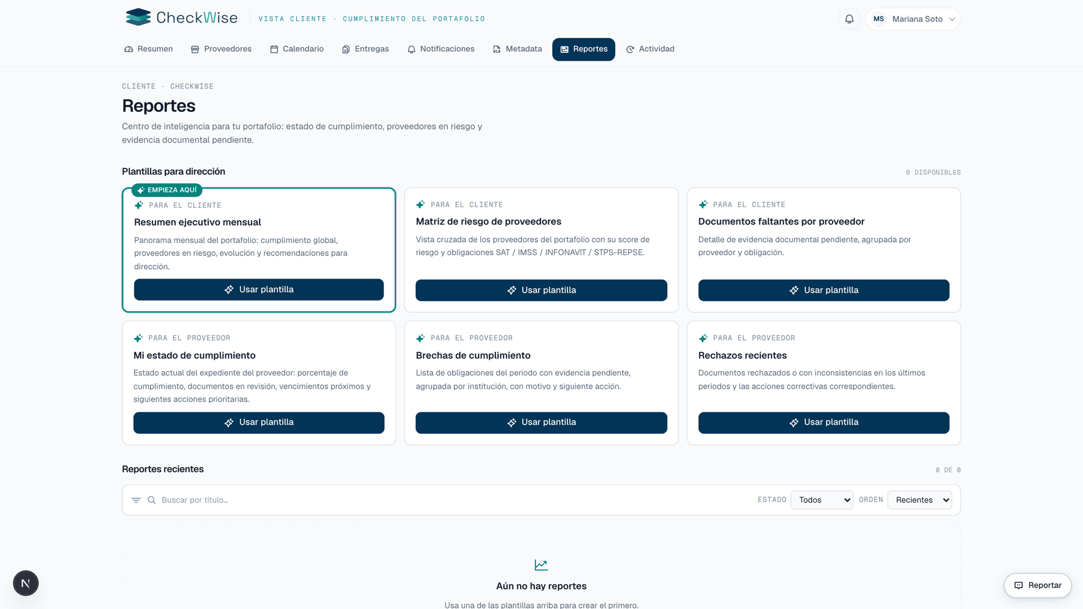Click the Actividad history icon
Viewport: 1083px width, 609px height.
tap(630, 50)
